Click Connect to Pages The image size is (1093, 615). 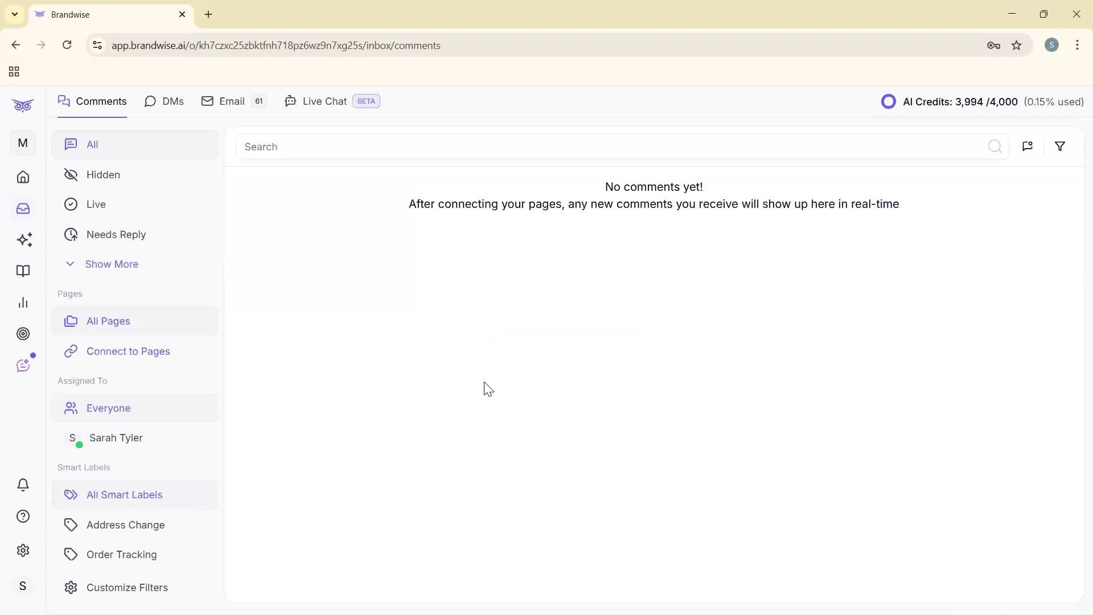click(128, 351)
